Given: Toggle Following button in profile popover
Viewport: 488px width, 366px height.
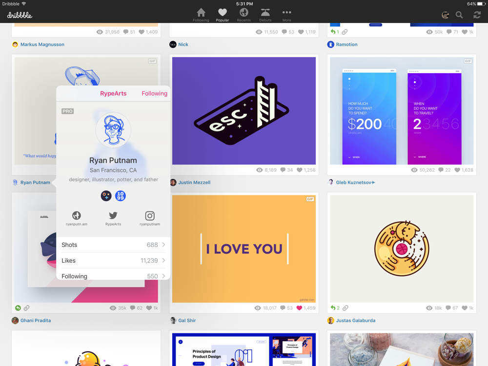Looking at the screenshot, I should [x=154, y=94].
